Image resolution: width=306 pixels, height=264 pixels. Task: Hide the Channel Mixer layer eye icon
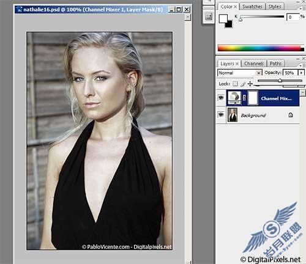pyautogui.click(x=221, y=98)
